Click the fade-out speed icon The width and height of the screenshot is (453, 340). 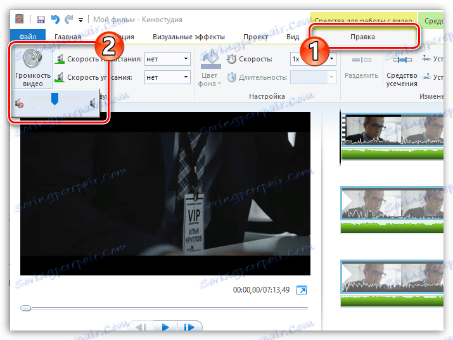[60, 77]
